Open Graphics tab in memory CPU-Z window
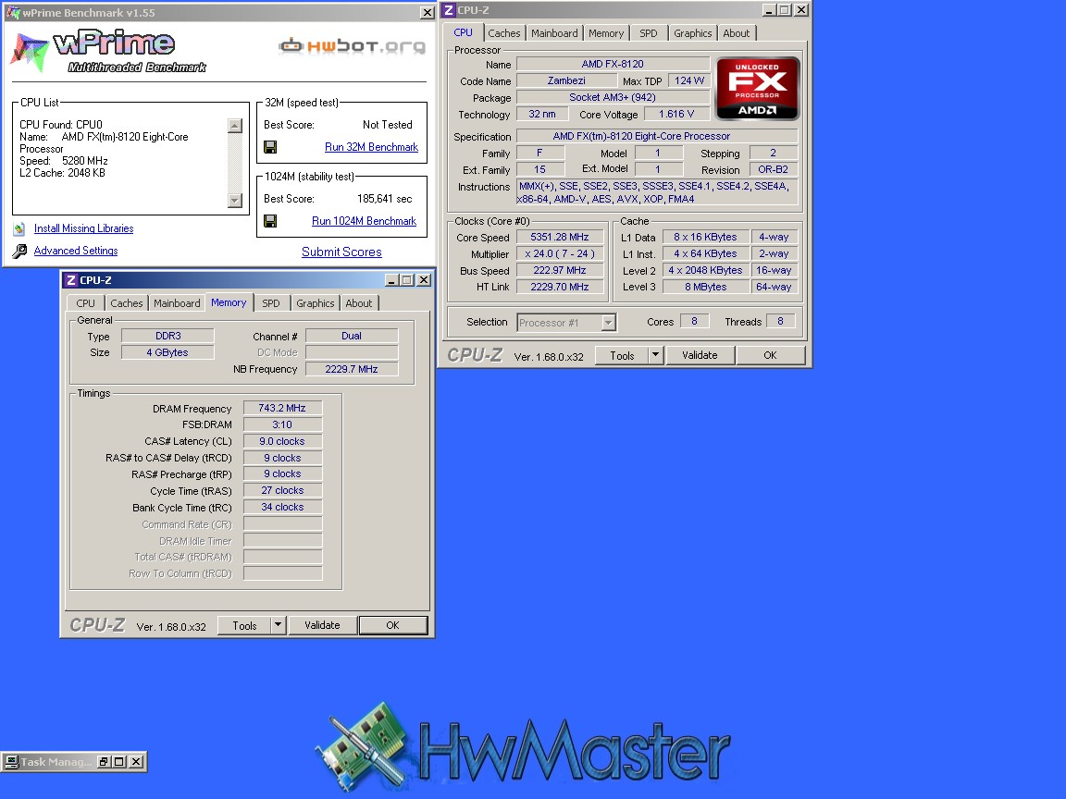This screenshot has width=1066, height=799. tap(316, 303)
